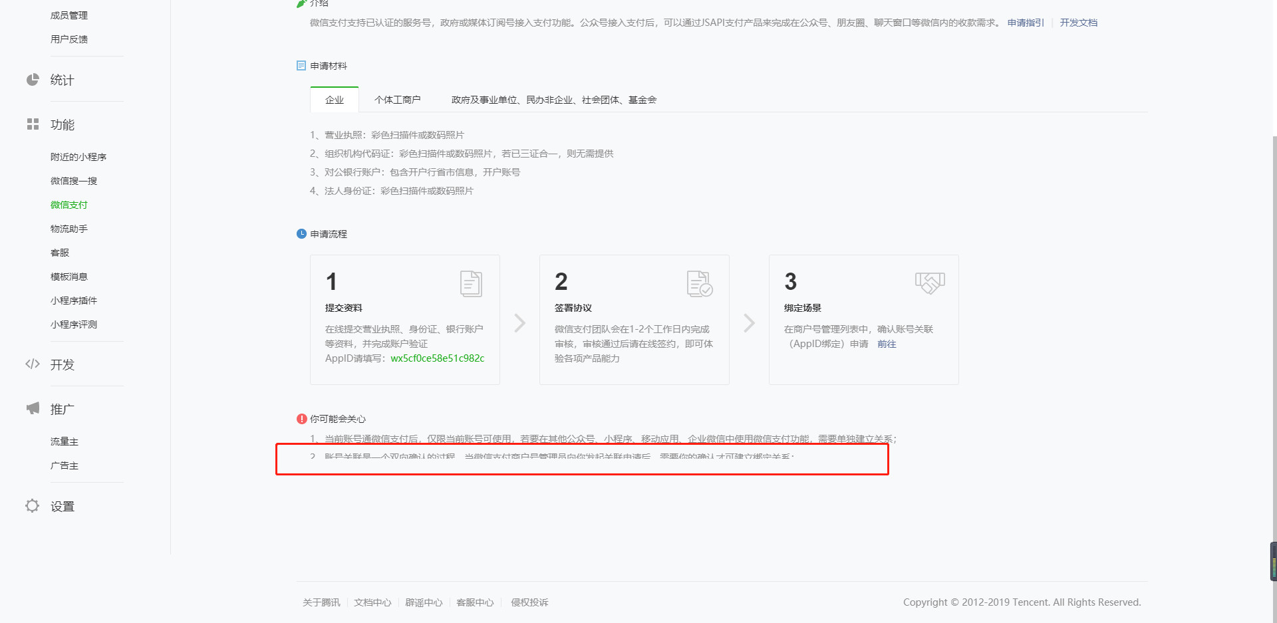
Task: Open the 推广 section
Action: (63, 409)
